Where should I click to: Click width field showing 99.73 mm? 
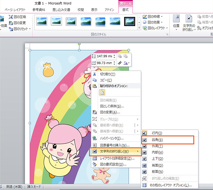coord(104,63)
